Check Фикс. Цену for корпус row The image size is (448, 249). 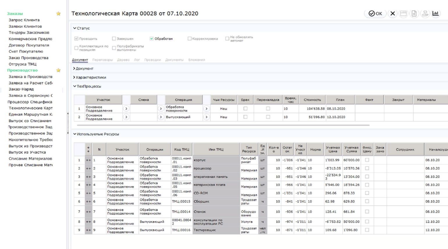[x=367, y=160]
